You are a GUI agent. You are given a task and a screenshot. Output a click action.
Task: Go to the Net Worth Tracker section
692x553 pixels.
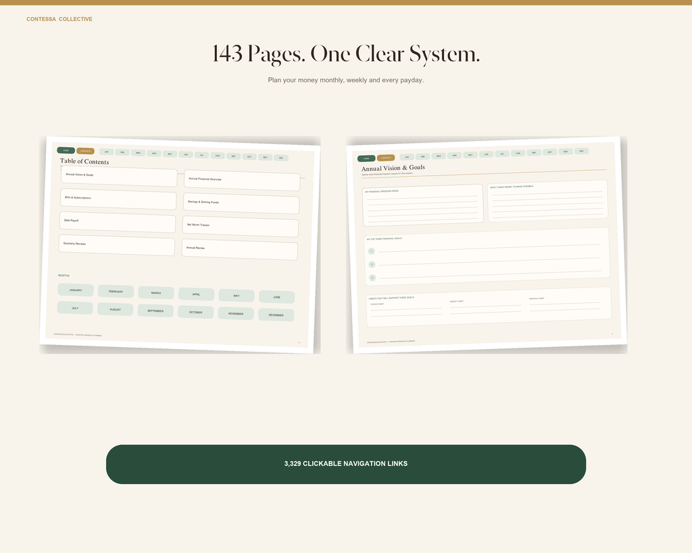point(241,226)
